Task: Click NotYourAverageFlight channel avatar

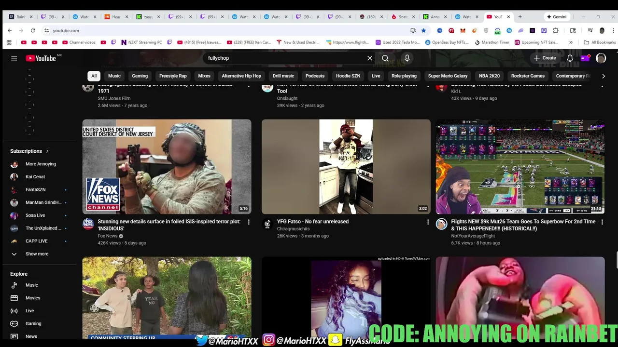Action: 441,224
